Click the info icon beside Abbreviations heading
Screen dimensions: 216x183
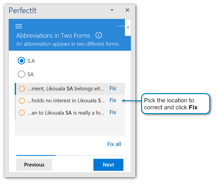pyautogui.click(x=99, y=35)
